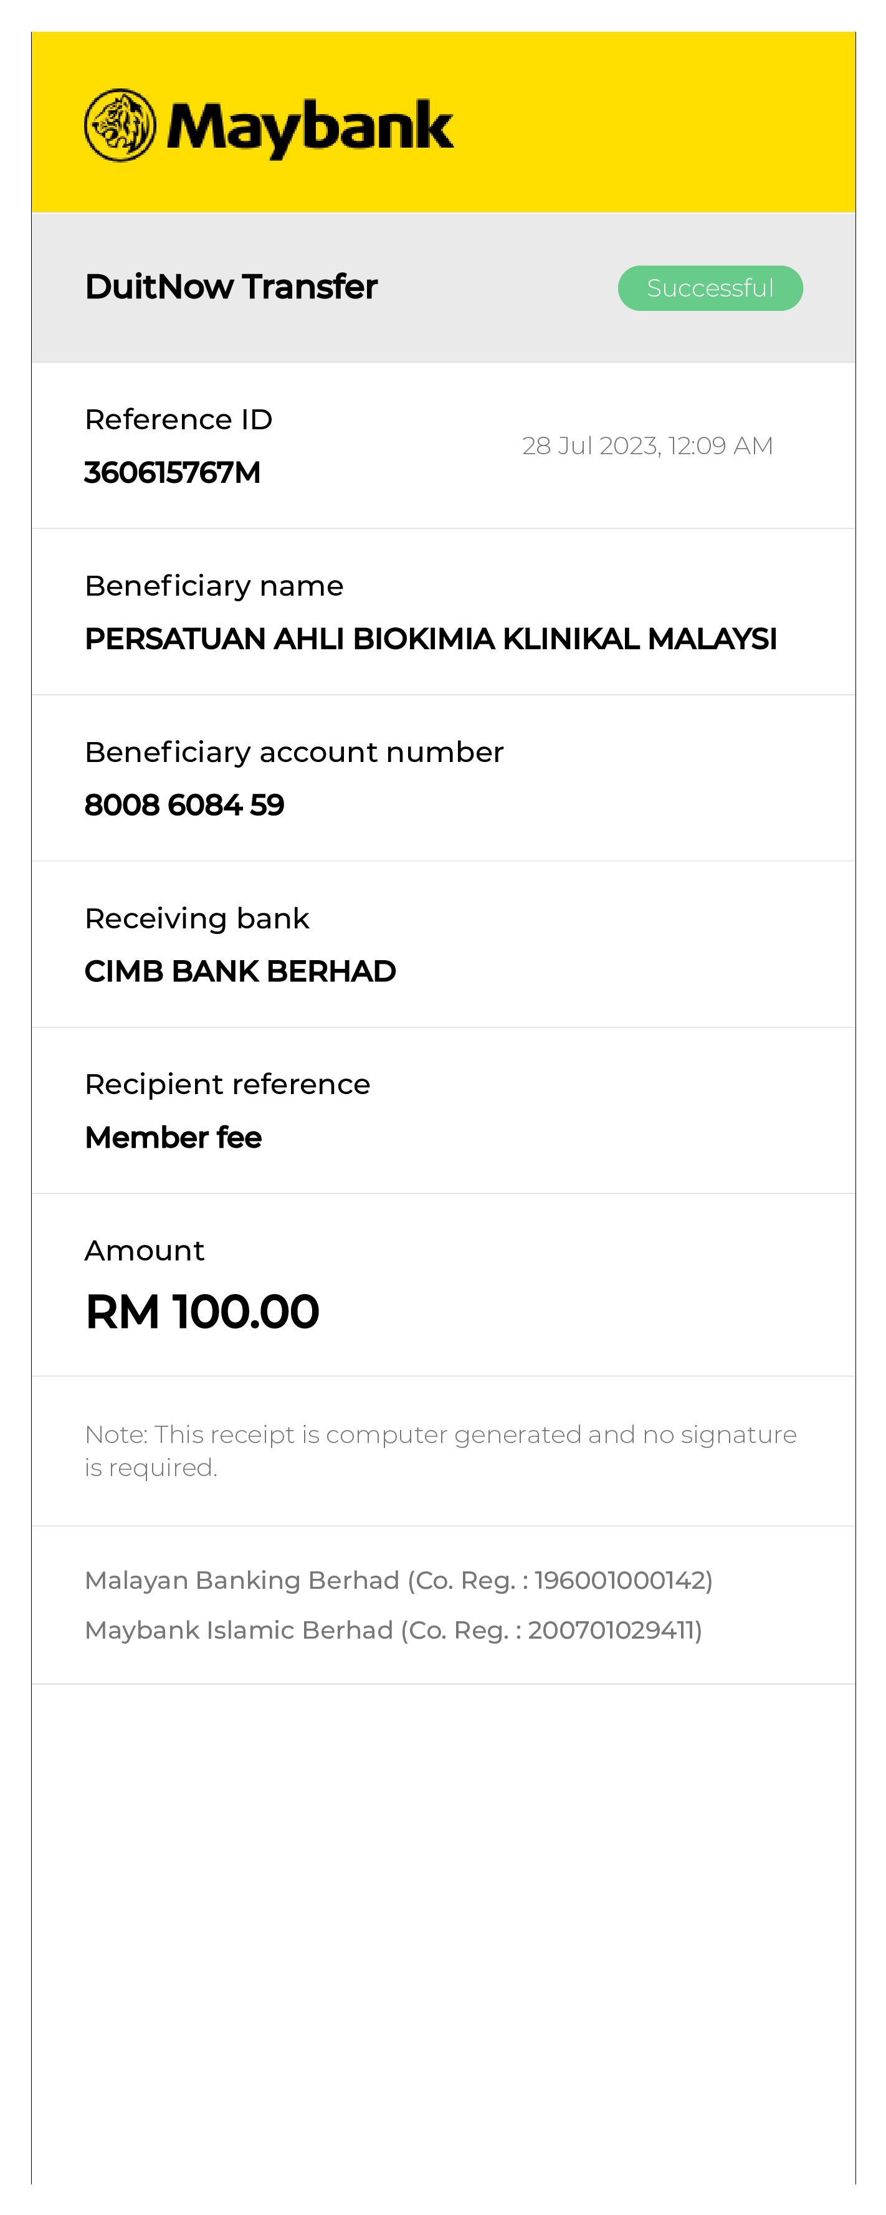Select the Member fee reference text

coord(173,1138)
